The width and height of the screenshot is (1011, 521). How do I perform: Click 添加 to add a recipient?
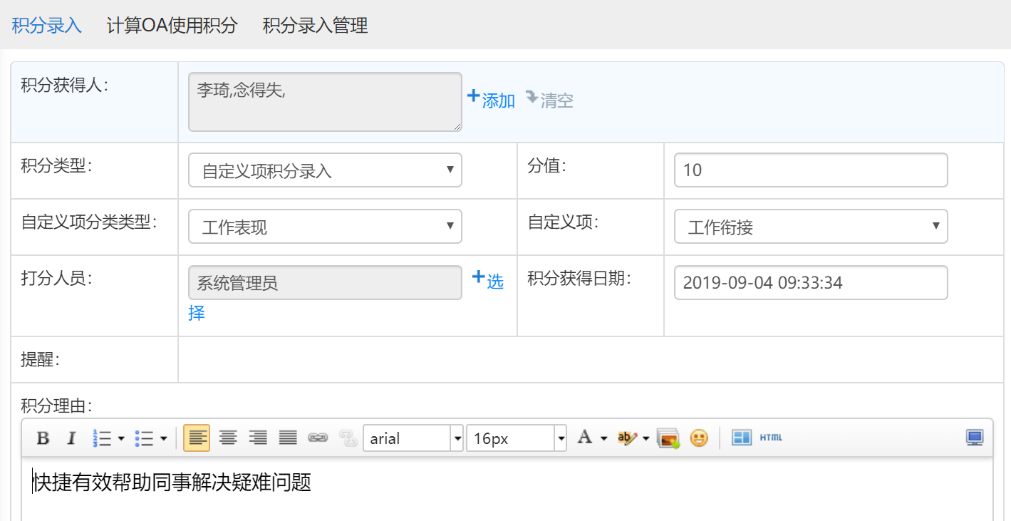tap(491, 100)
